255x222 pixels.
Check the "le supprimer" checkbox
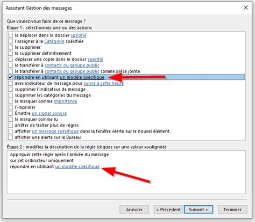click(10, 47)
